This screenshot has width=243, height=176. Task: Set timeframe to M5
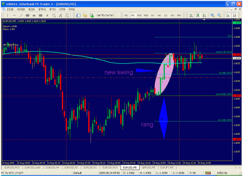(x=133, y=15)
